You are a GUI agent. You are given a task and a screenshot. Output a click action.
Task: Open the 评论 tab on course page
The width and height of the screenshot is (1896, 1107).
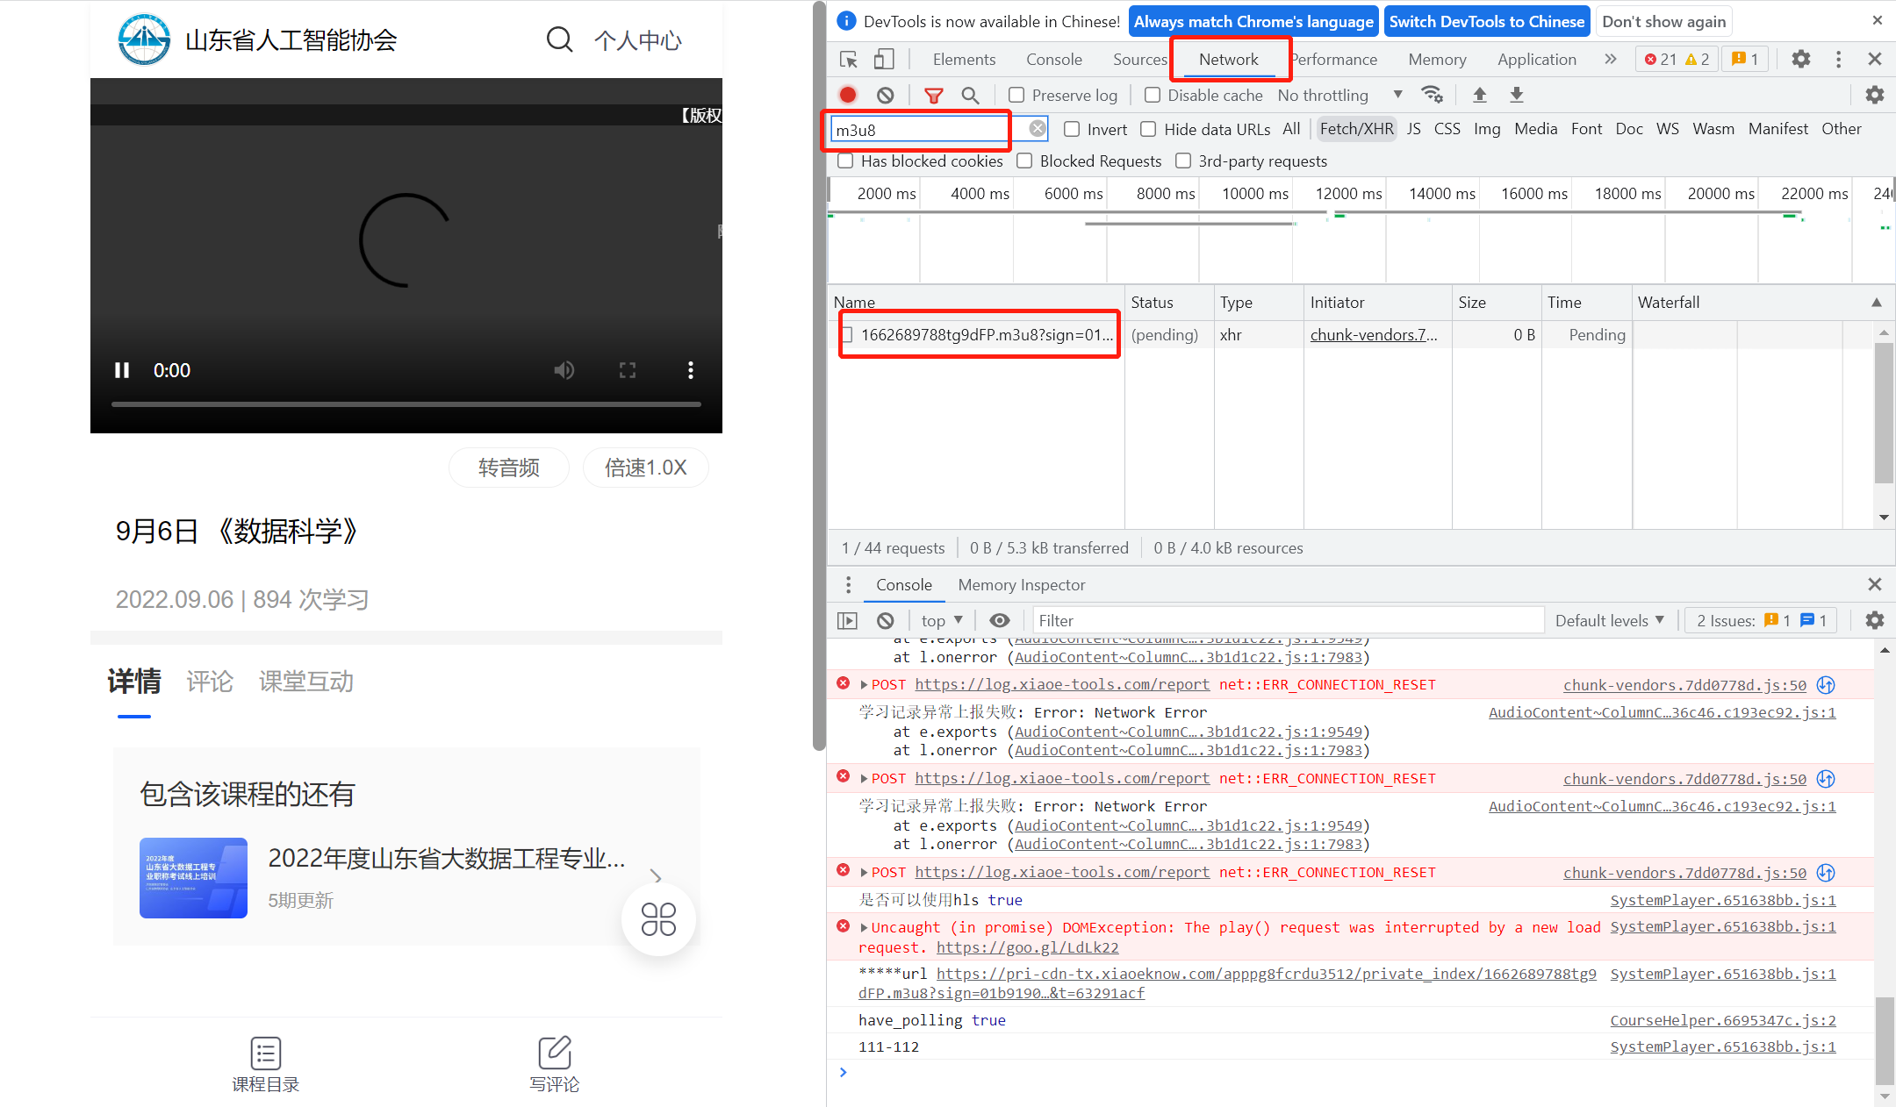tap(210, 682)
